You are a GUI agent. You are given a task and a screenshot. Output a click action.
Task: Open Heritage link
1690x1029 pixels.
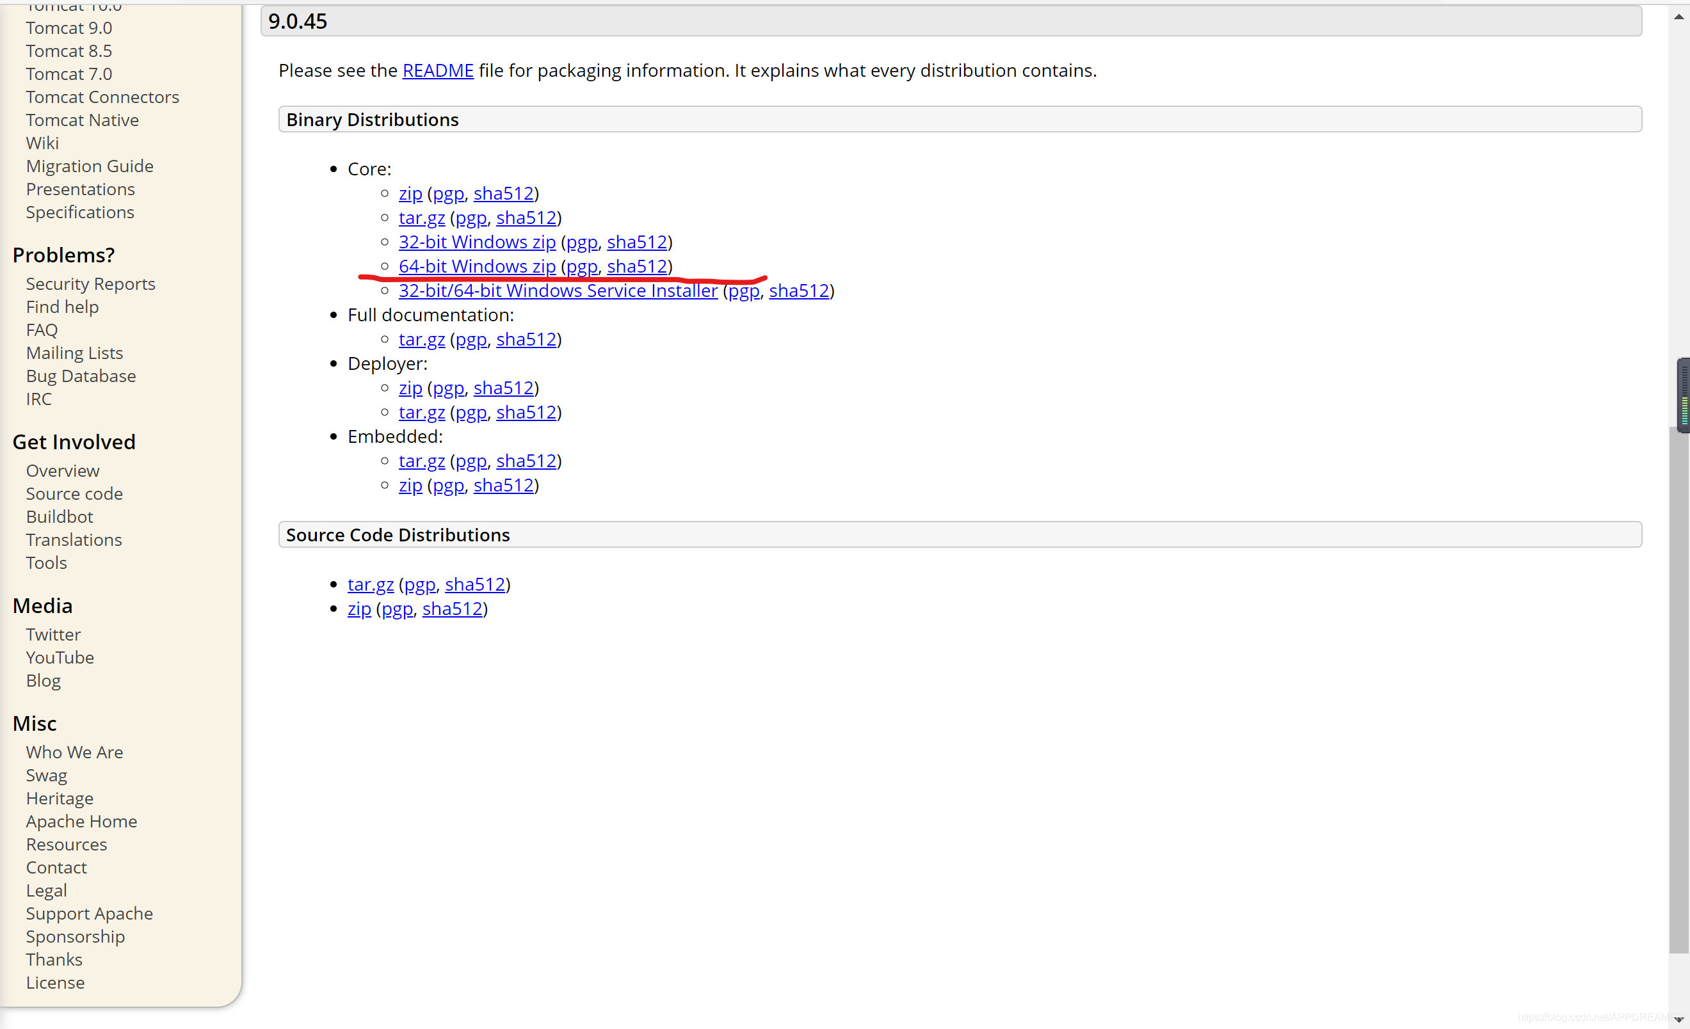click(59, 798)
